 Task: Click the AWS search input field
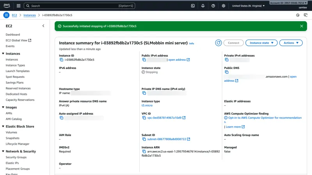click(80, 6)
